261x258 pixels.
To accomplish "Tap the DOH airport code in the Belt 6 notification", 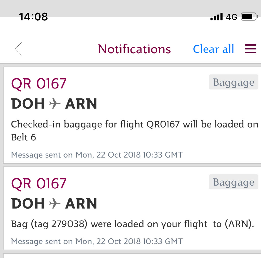I will click(x=28, y=104).
